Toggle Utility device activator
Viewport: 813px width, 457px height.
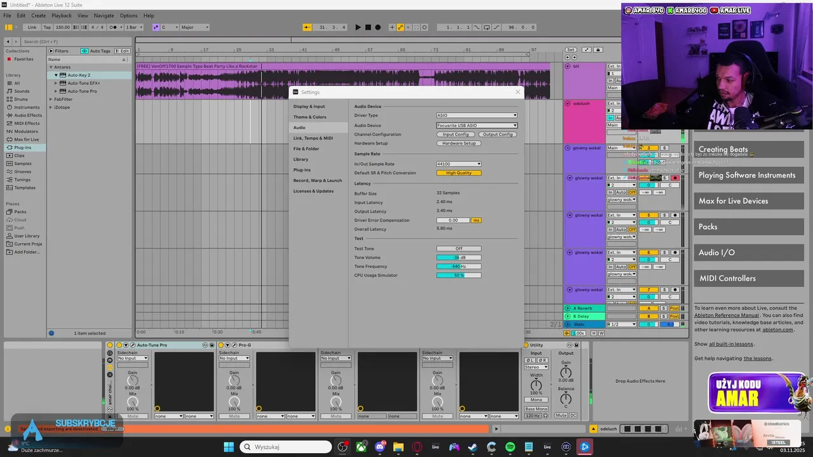[x=526, y=345]
